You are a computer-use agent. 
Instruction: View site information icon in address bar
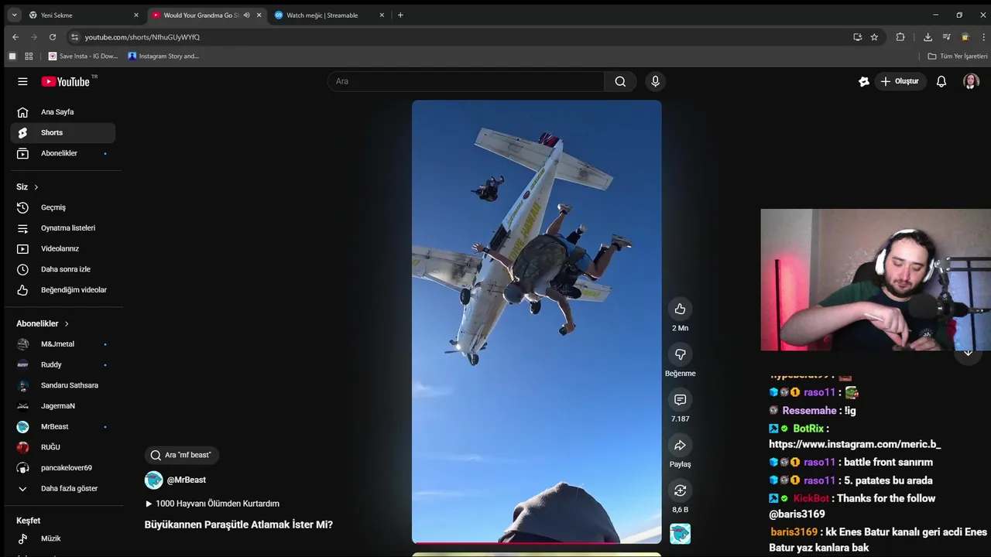[x=74, y=36]
